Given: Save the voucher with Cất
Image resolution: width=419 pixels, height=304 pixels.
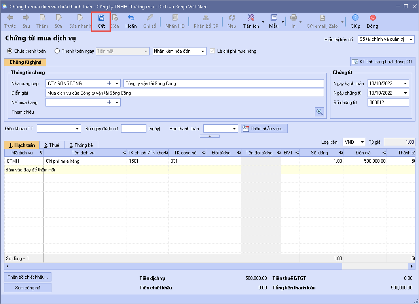Looking at the screenshot, I should pos(101,21).
